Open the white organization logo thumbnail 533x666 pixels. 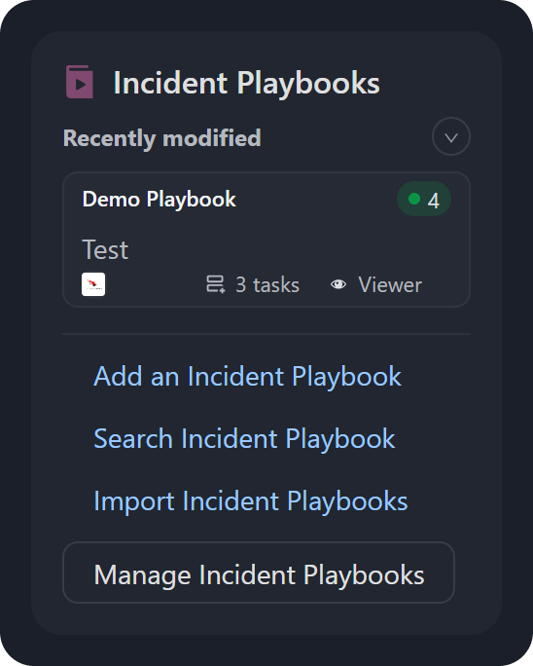93,284
